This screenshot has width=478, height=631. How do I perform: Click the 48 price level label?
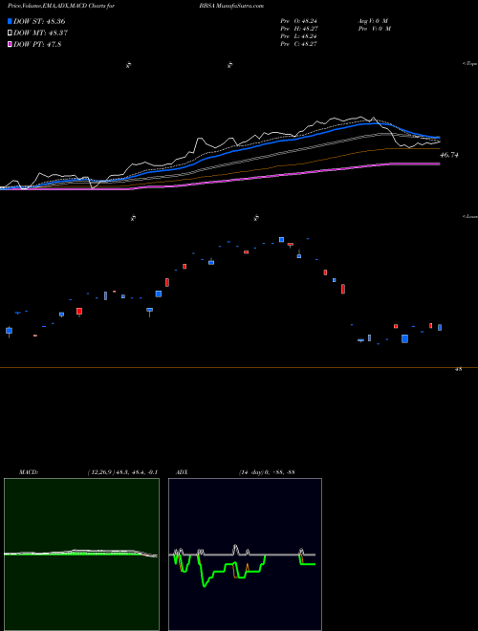click(x=458, y=369)
